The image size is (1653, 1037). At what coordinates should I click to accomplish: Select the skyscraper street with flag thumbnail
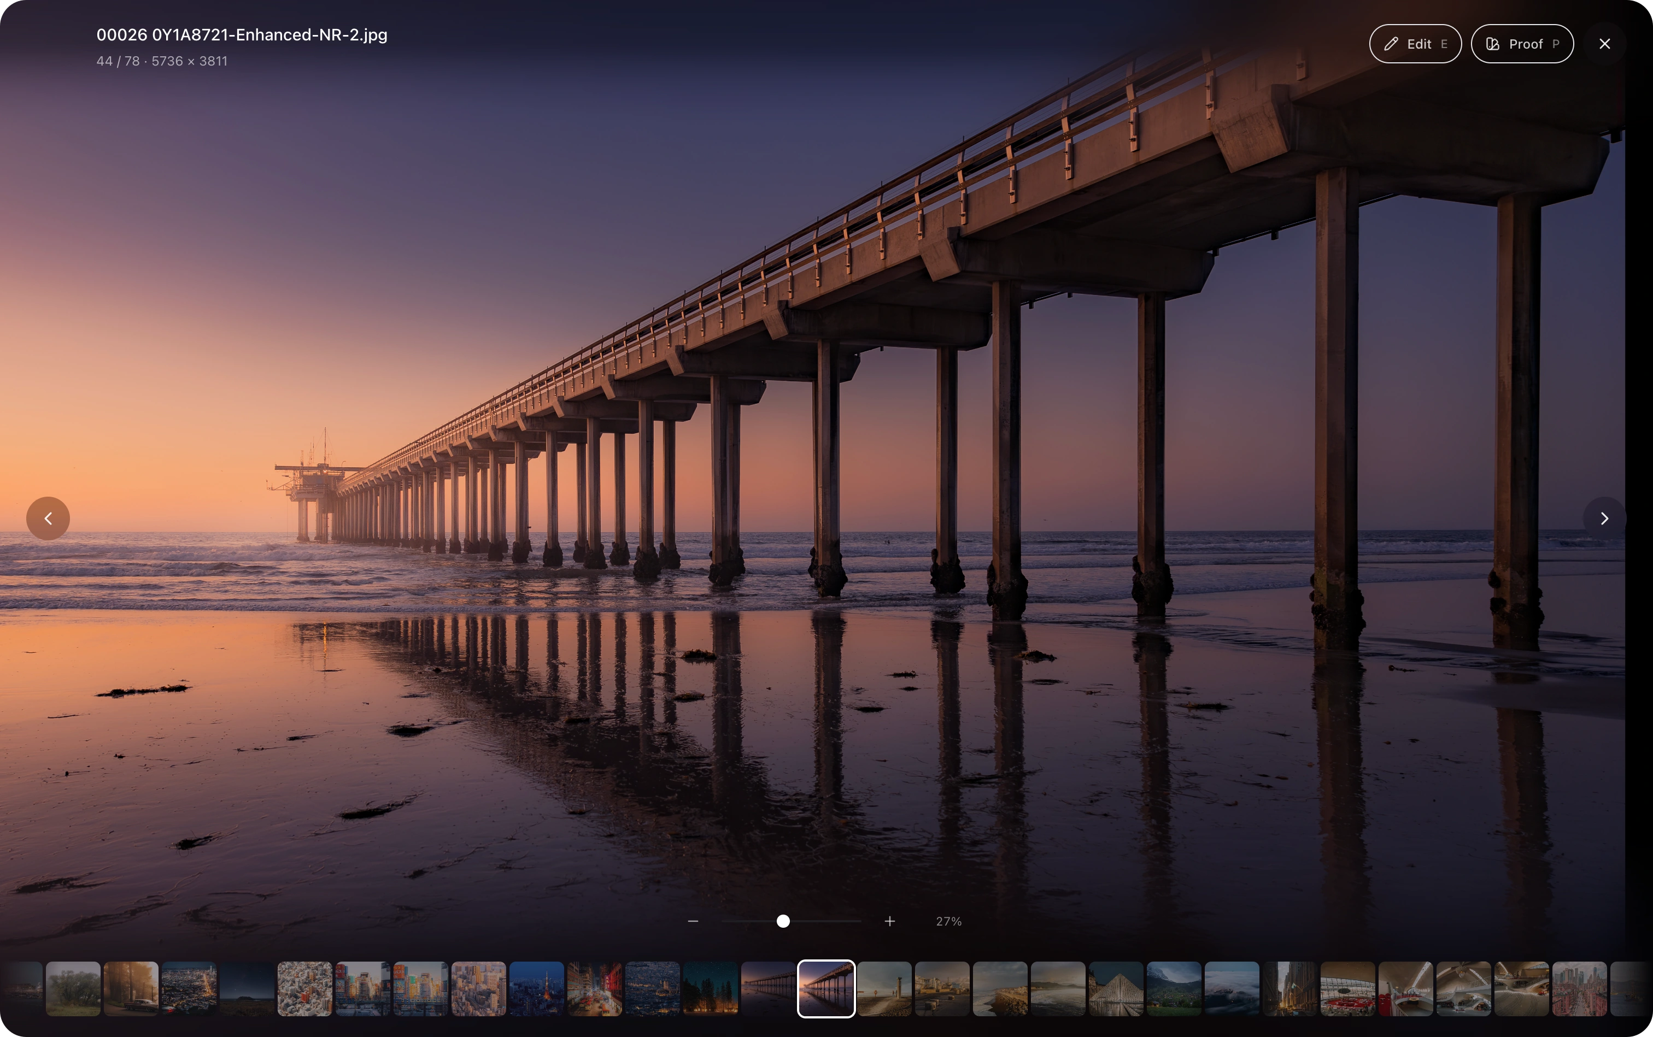point(1290,988)
